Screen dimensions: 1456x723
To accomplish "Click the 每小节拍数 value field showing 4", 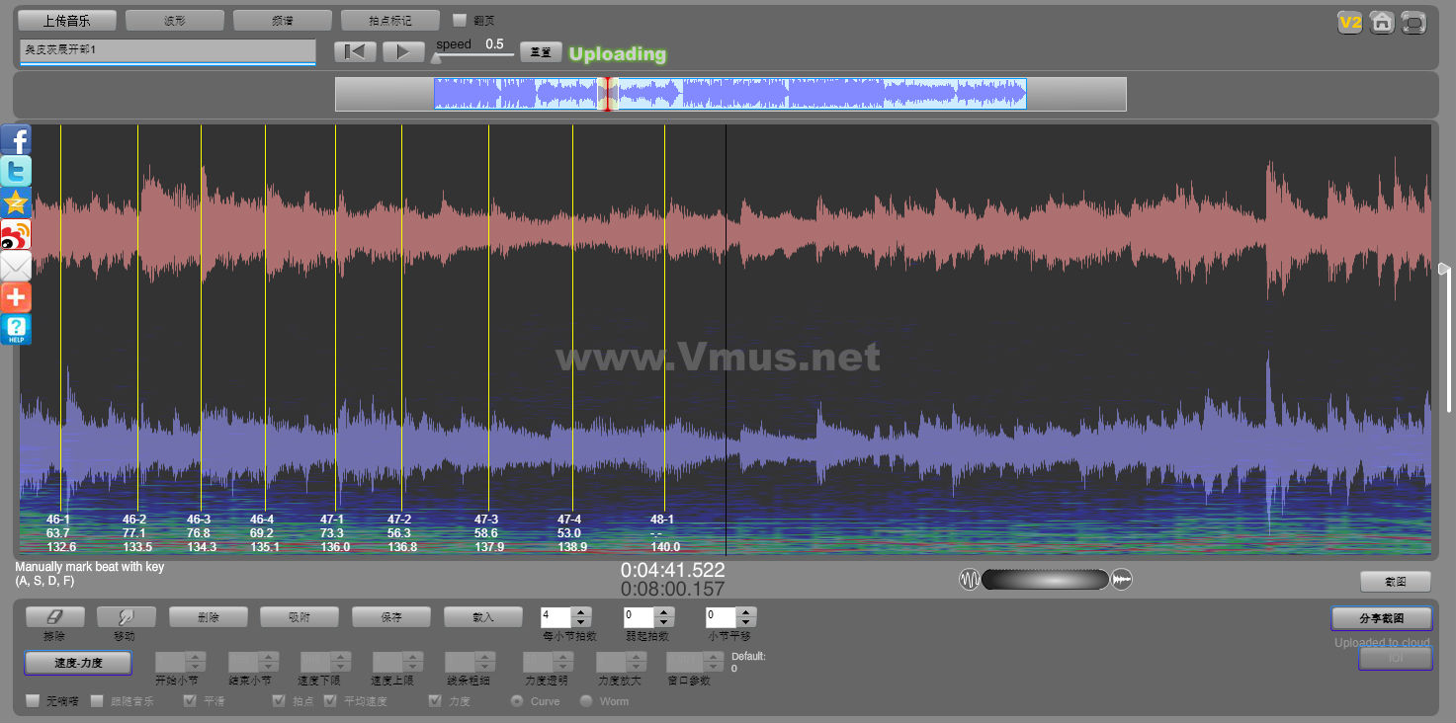I will [556, 617].
